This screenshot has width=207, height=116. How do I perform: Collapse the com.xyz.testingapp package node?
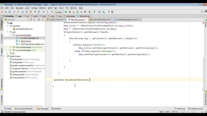click(11, 35)
